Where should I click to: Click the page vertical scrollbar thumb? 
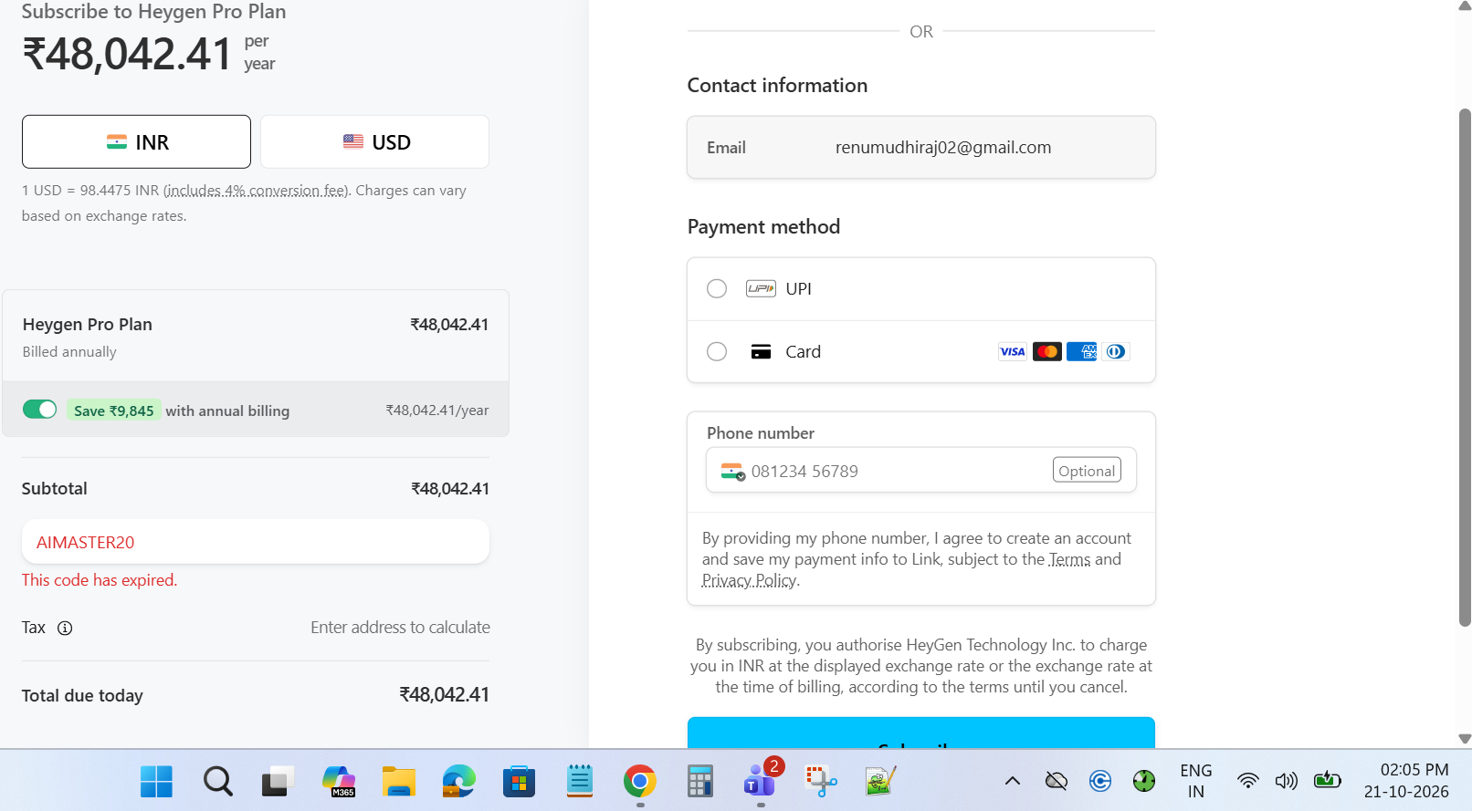[x=1465, y=367]
